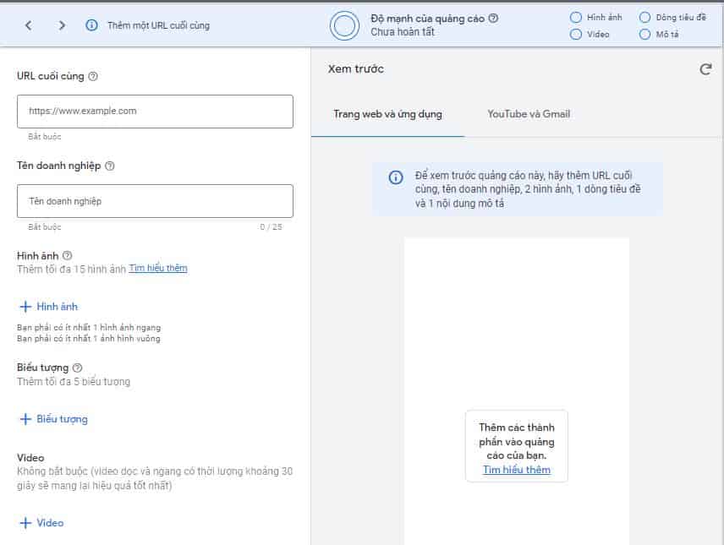Add a video with the + Video button

(x=41, y=523)
